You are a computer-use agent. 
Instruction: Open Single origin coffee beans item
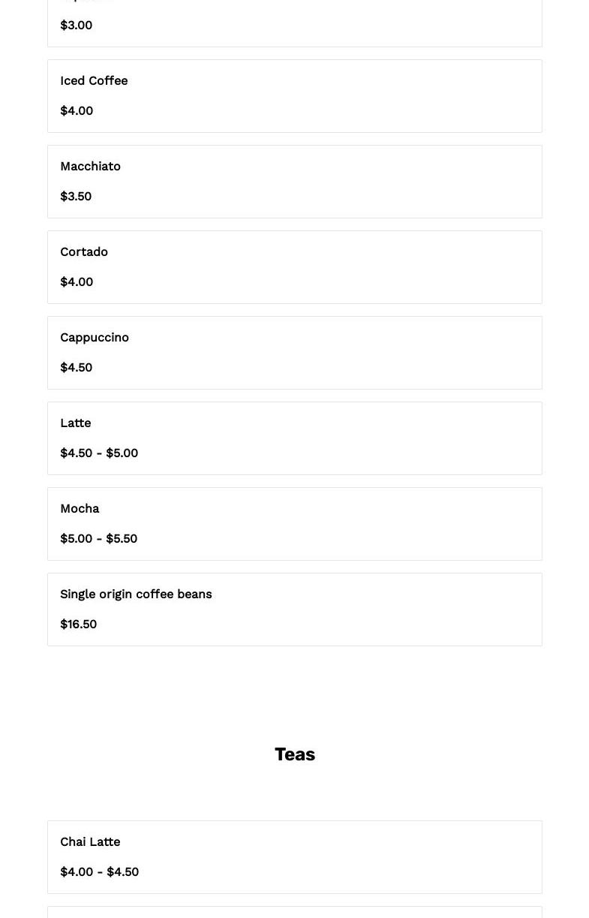[x=136, y=594]
